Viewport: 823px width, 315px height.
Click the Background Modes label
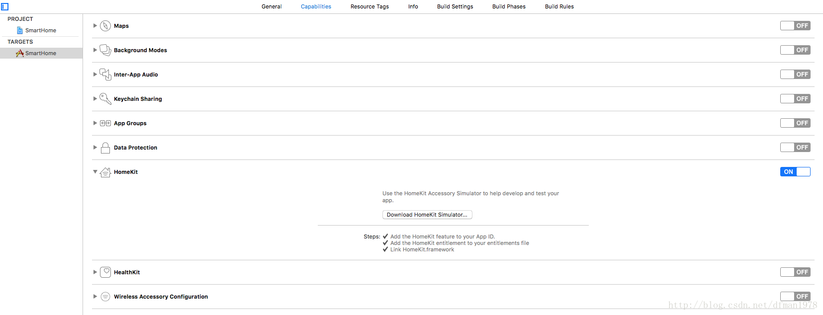pyautogui.click(x=140, y=50)
